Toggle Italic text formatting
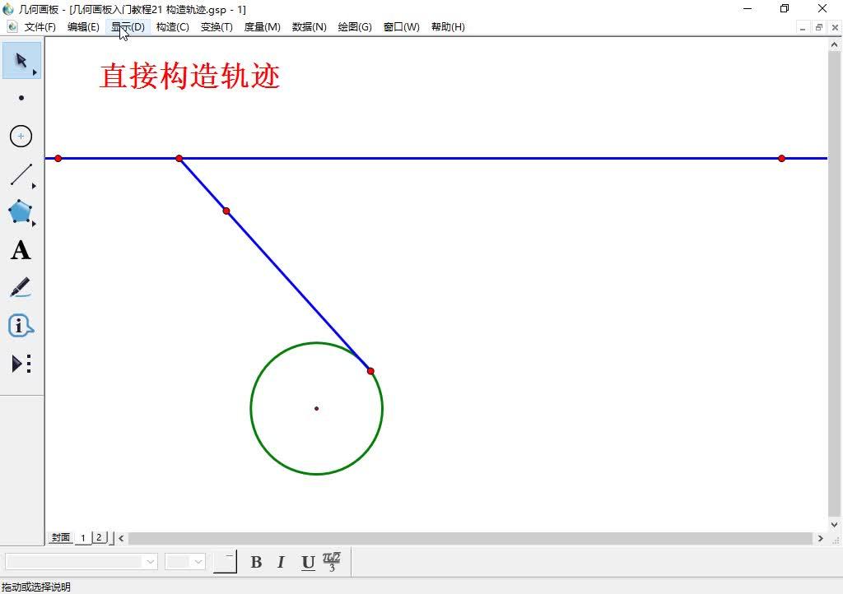The image size is (843, 594). click(281, 562)
